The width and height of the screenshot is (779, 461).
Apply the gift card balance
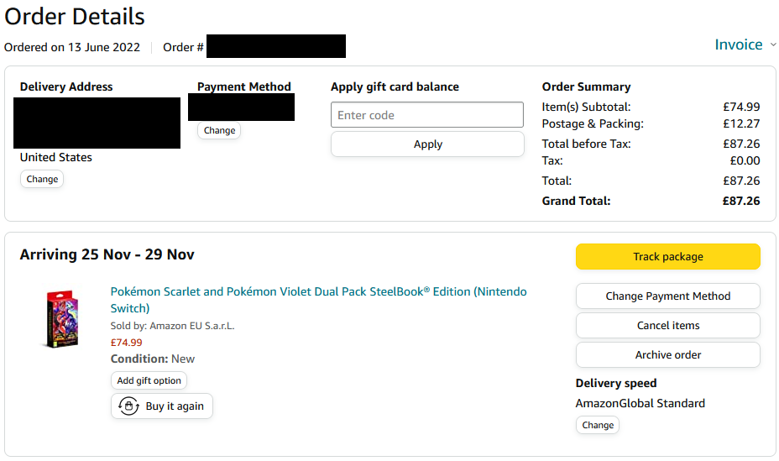click(x=427, y=144)
